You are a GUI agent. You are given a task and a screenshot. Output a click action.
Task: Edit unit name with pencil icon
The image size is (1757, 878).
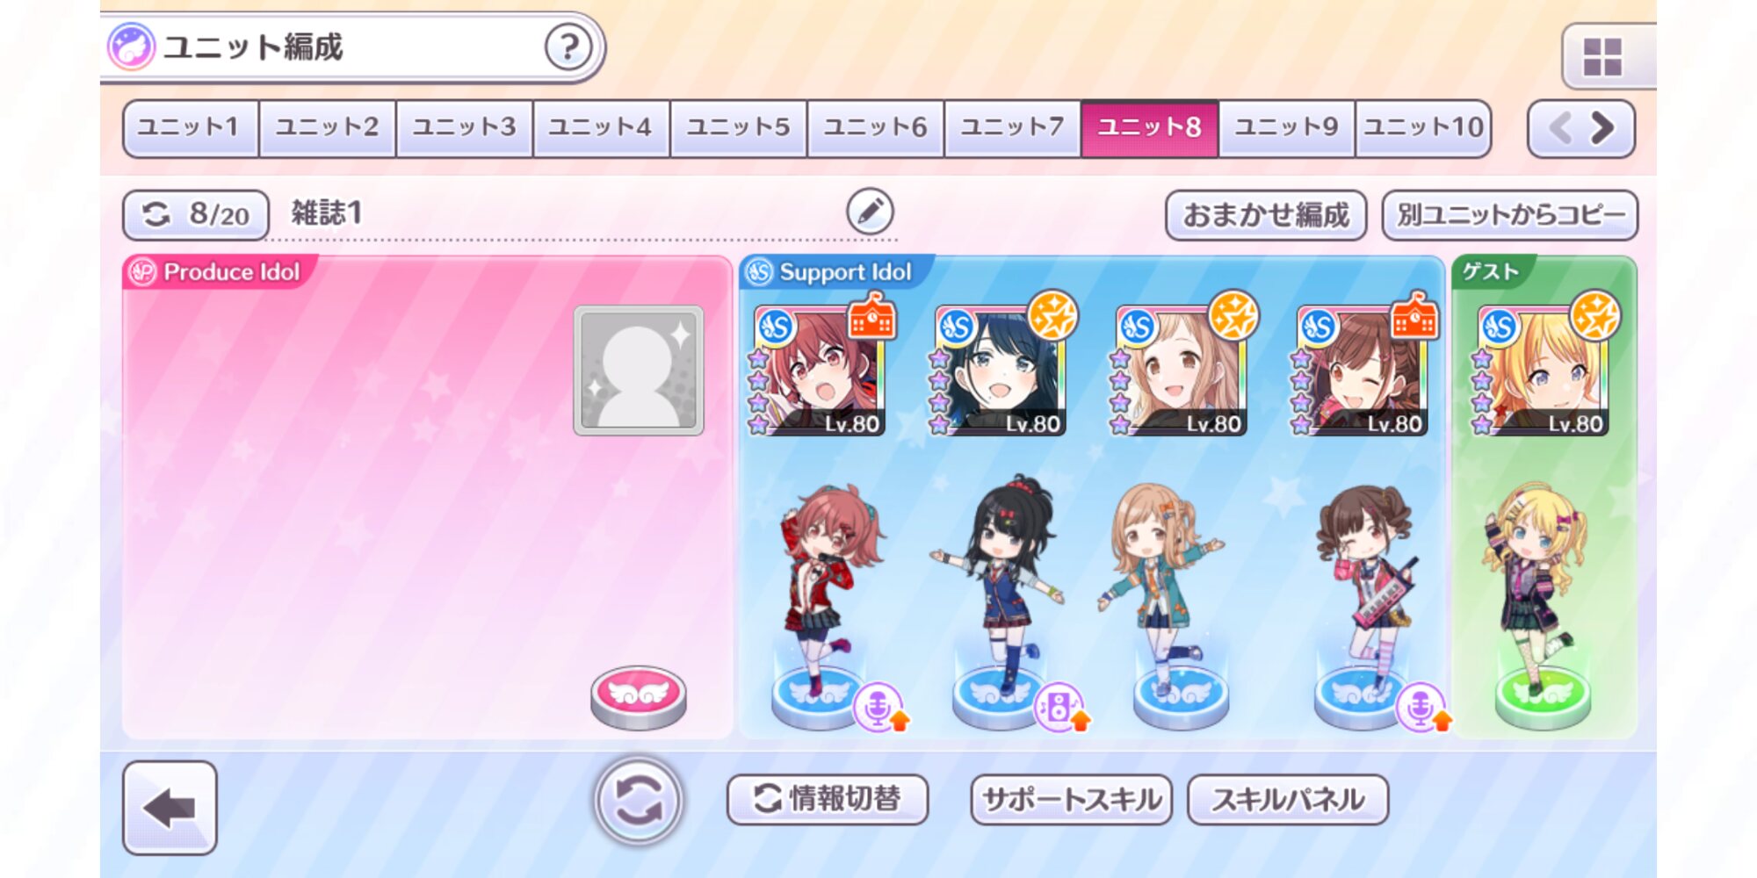[x=870, y=212]
